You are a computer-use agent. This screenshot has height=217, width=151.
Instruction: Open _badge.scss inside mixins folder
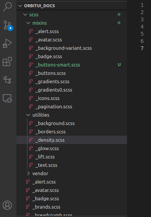(72, 57)
